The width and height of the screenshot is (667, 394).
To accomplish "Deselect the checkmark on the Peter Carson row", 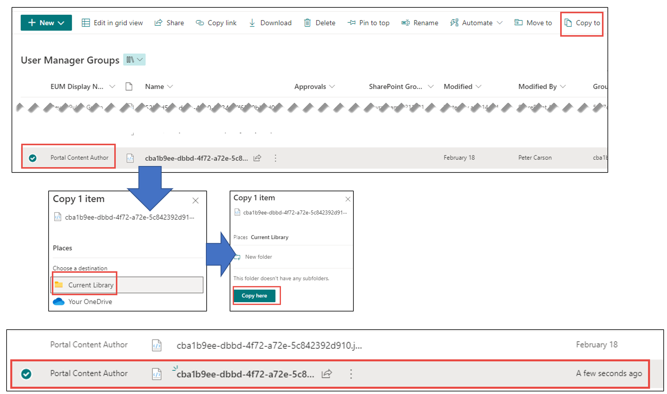I will click(33, 158).
